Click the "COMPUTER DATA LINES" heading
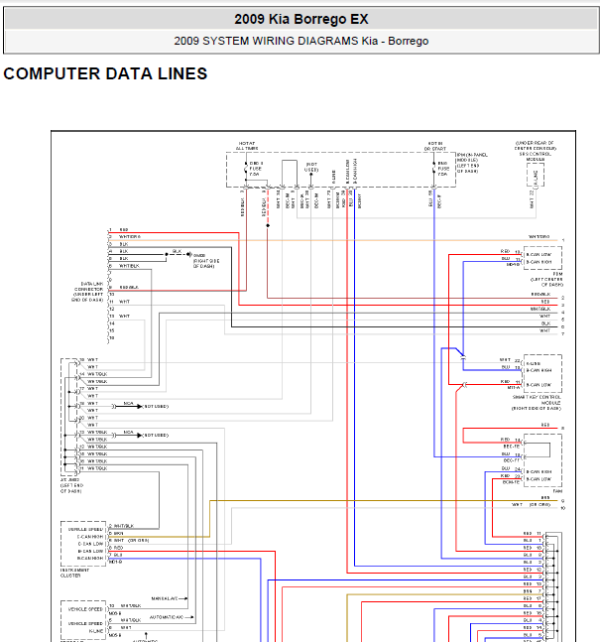Image resolution: width=600 pixels, height=642 pixels. (x=105, y=73)
